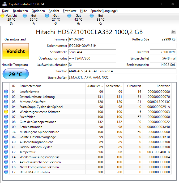Select raw value 0006013D013C of Mittlere Anlaufzeit
The image size is (179, 183).
159,102
